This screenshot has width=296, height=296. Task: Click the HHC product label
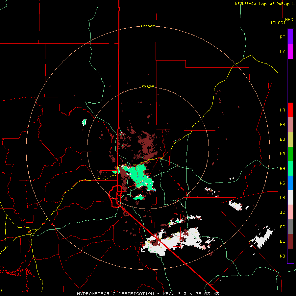(x=289, y=20)
